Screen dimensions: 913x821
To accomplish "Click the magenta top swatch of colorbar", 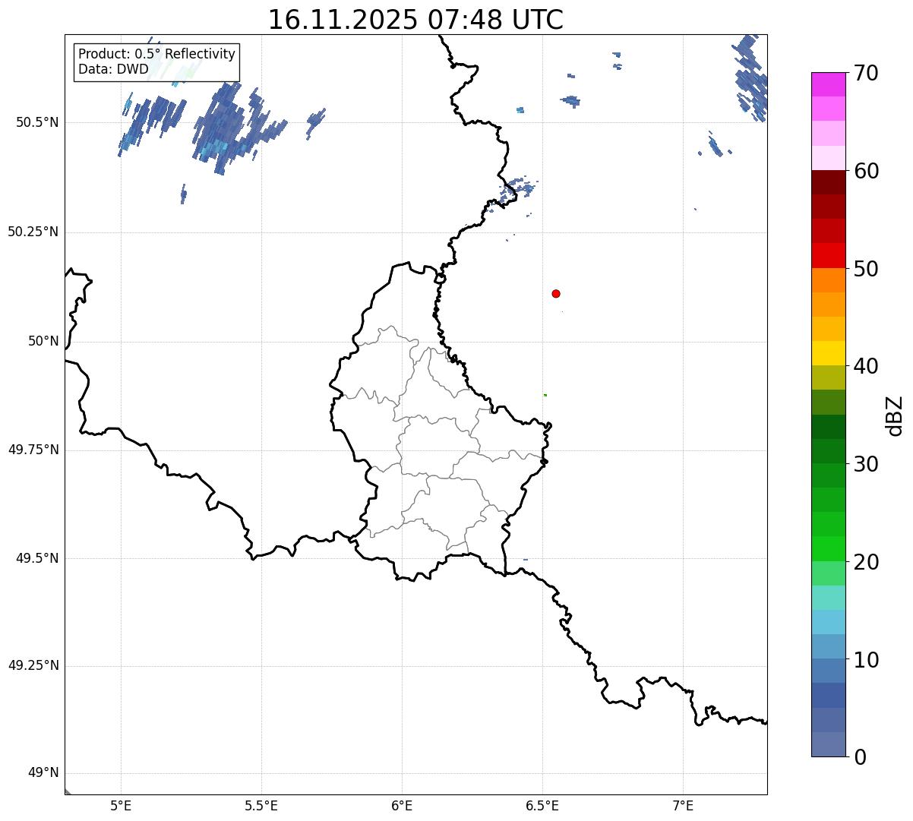I will (828, 84).
